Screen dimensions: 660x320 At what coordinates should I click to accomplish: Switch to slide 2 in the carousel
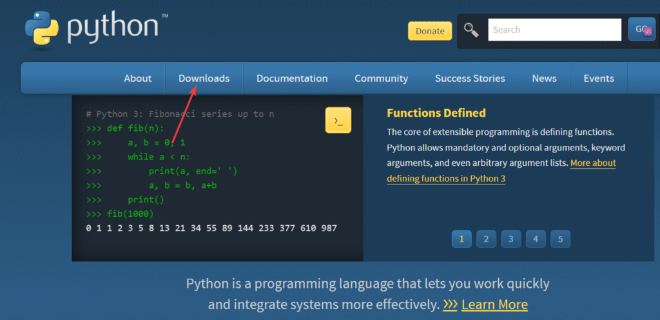486,239
